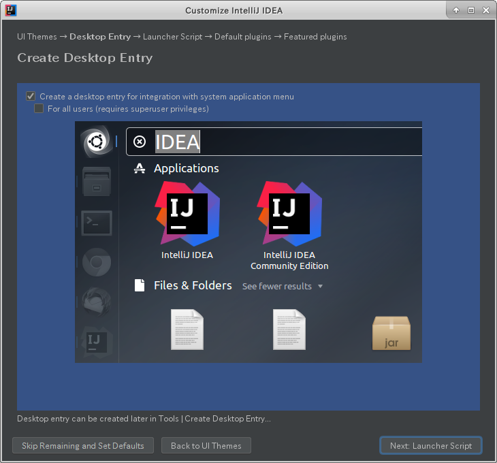Jump to UI Themes step in breadcrumb
The height and width of the screenshot is (463, 497).
click(37, 37)
